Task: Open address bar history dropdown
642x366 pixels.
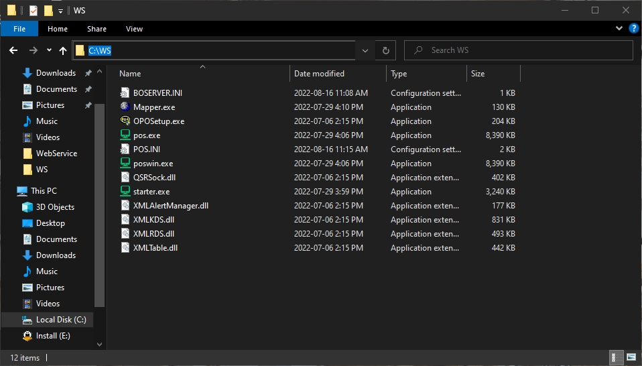Action: point(365,50)
